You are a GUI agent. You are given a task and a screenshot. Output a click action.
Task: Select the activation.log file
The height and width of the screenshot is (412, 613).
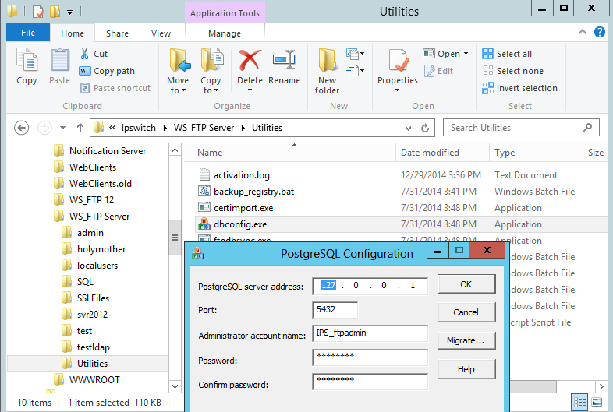tap(242, 175)
